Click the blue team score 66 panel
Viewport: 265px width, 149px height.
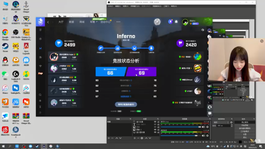(111, 72)
